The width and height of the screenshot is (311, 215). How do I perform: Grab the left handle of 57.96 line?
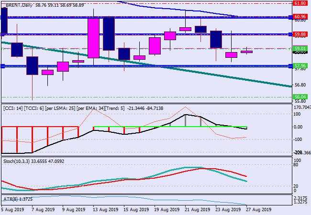pyautogui.click(x=2, y=66)
